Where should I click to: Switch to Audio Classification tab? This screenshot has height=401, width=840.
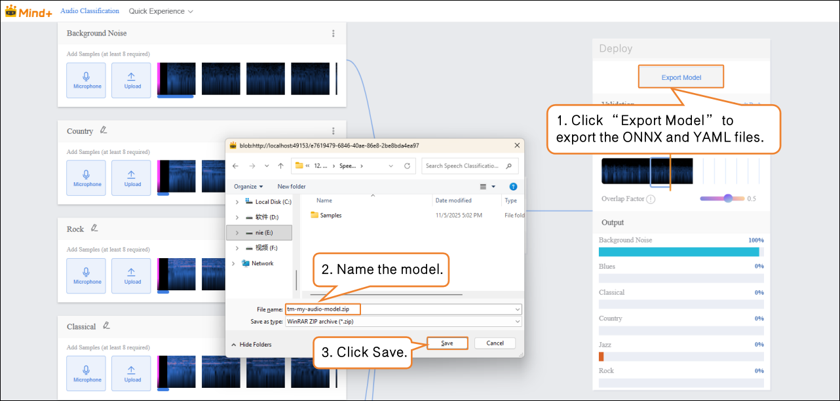tap(90, 11)
